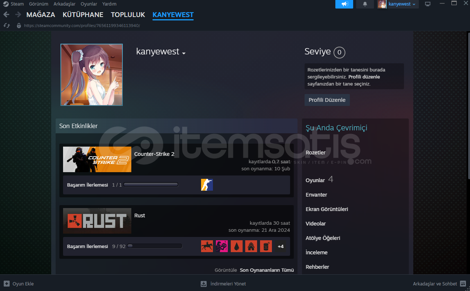
Task: Open the Atölye Öğeleri sidebar link
Action: click(x=323, y=238)
